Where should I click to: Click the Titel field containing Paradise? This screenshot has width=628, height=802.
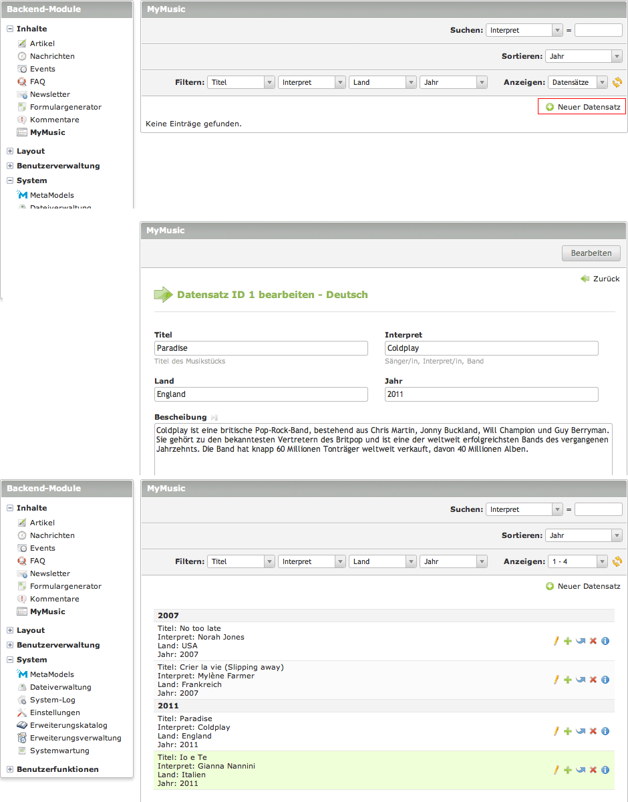[x=261, y=348]
